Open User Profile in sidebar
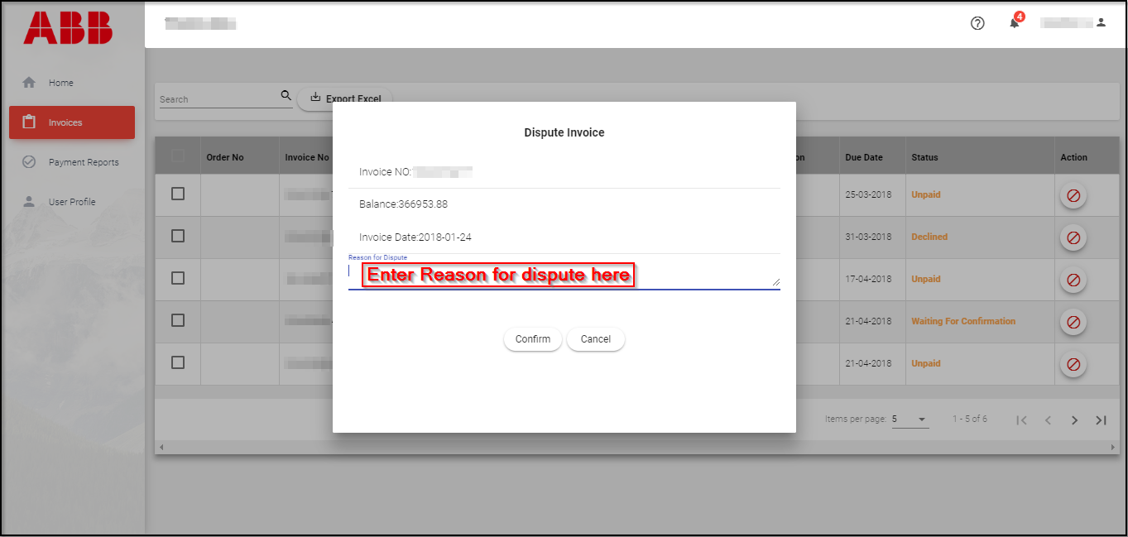This screenshot has height=537, width=1128. point(71,202)
